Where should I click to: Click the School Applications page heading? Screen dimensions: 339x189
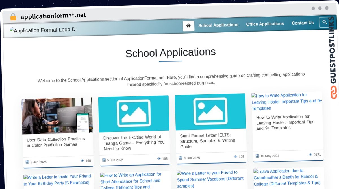(x=170, y=52)
